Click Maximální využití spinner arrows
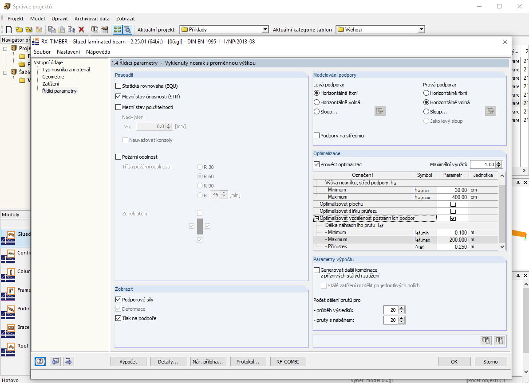Screen dimensions: 529x383 (499, 164)
